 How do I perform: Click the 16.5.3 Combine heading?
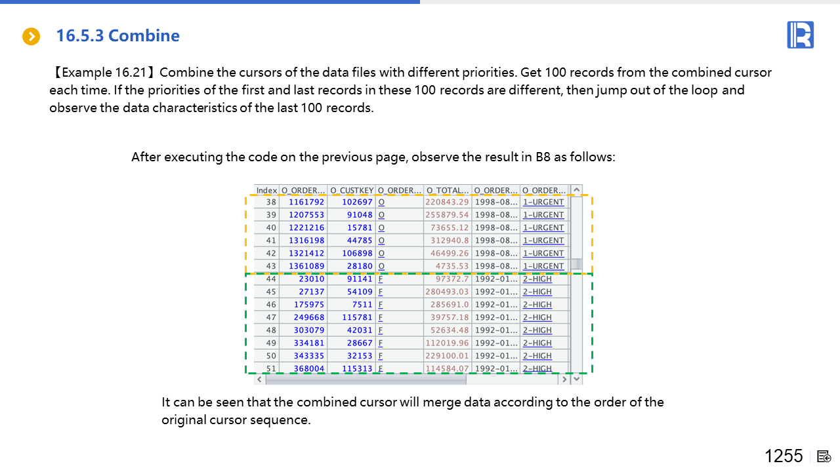pyautogui.click(x=117, y=36)
